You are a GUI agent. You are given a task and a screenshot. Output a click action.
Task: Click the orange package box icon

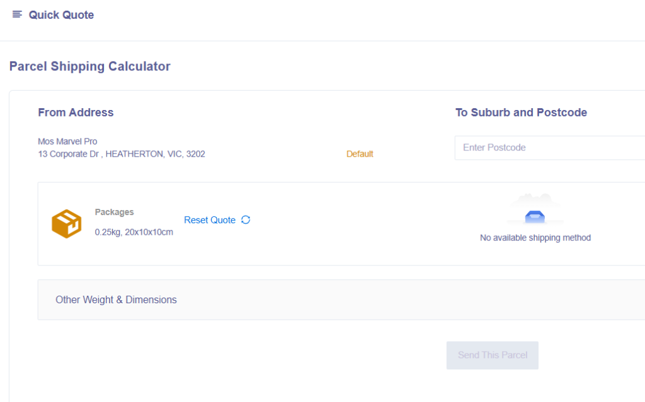tap(66, 224)
